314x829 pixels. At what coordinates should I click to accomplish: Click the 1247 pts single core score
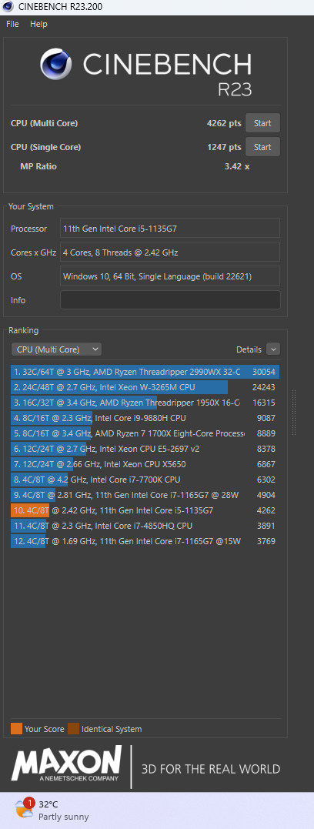pyautogui.click(x=224, y=147)
